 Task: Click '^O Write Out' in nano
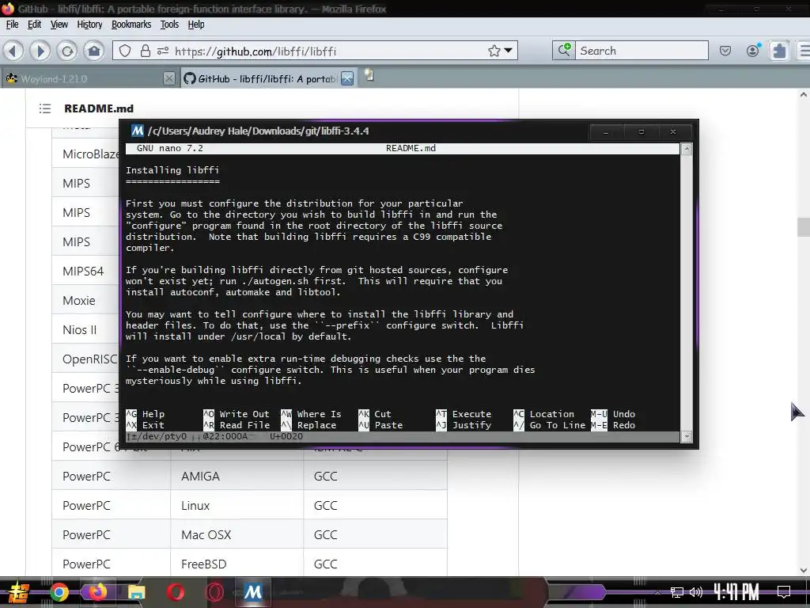click(x=237, y=414)
